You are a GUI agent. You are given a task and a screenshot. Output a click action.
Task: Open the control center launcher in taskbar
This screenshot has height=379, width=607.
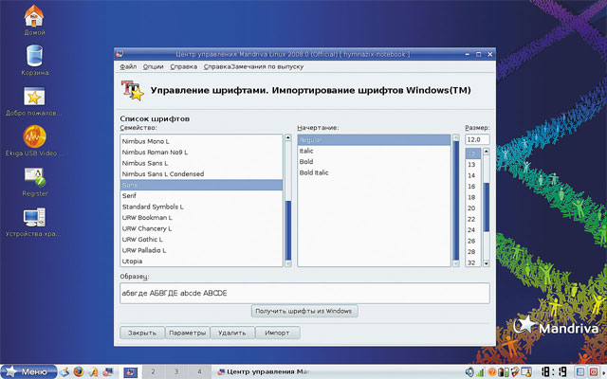(107, 371)
